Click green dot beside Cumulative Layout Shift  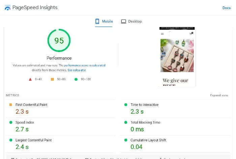[126, 140]
